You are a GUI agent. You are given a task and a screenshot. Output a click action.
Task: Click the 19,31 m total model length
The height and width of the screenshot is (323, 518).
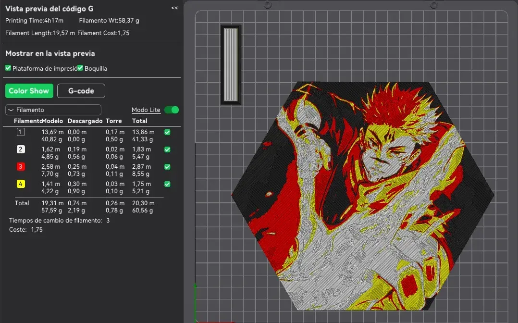tap(52, 203)
